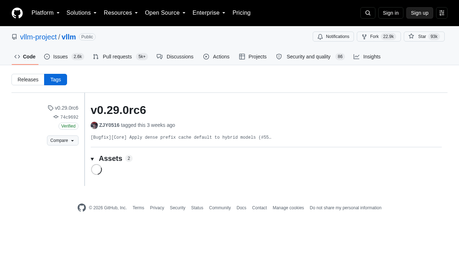Open Security and quality tab

point(310,57)
